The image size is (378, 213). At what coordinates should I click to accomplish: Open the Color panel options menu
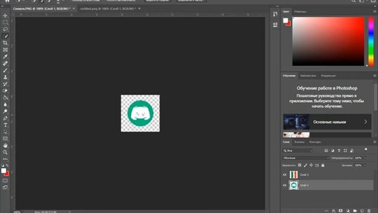pos(374,11)
